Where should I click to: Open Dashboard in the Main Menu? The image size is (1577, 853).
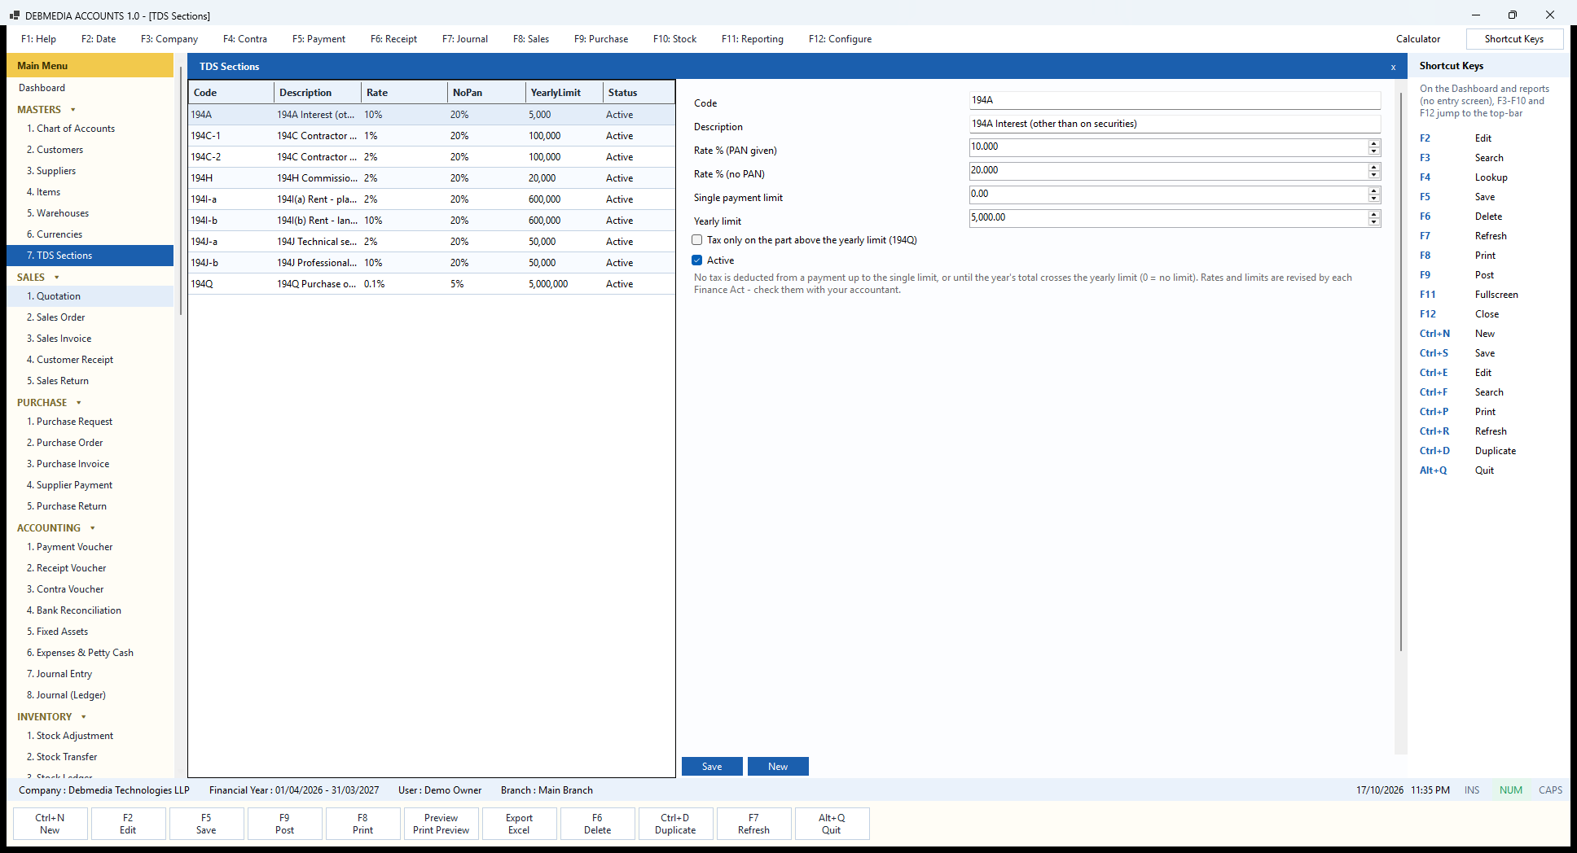tap(90, 88)
